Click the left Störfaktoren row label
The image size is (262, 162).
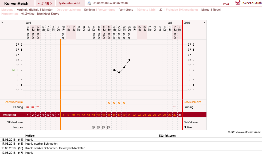point(15,123)
